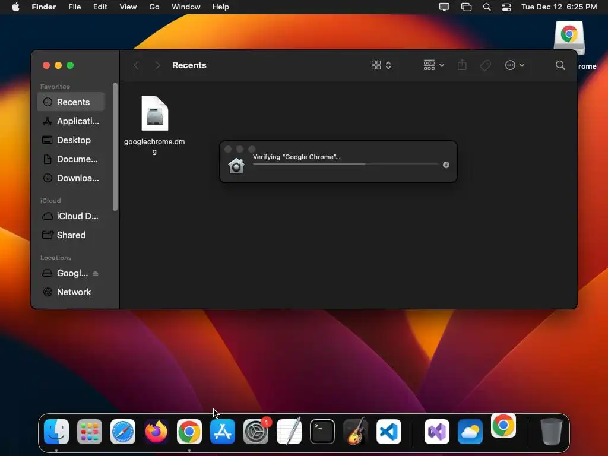Cancel the Verifying Google Chrome progress
The width and height of the screenshot is (608, 456).
[x=446, y=165]
